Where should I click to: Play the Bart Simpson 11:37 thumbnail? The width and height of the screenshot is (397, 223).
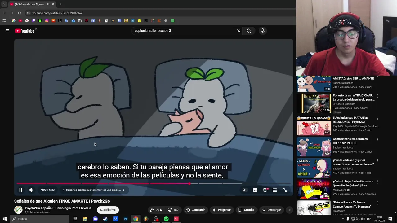tap(314, 189)
